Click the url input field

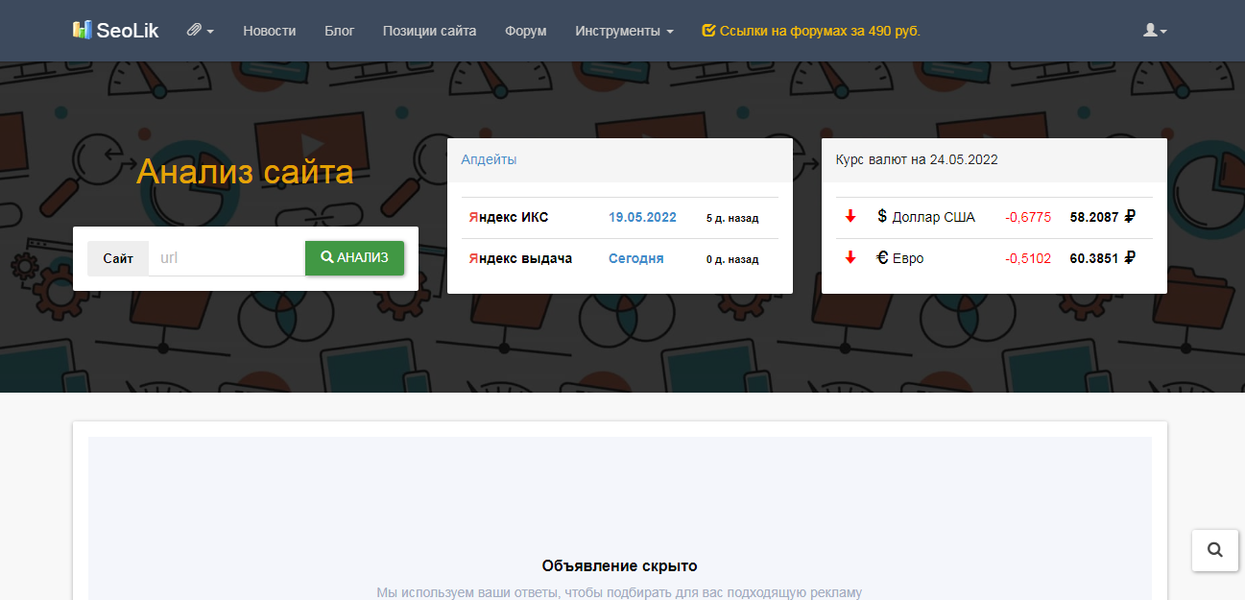pyautogui.click(x=227, y=258)
